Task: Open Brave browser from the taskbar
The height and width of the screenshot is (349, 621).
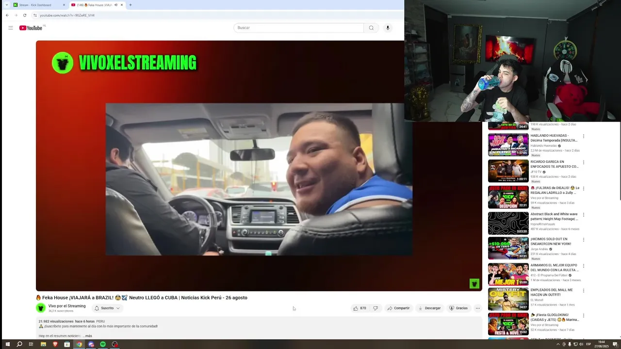Action: coord(55,344)
